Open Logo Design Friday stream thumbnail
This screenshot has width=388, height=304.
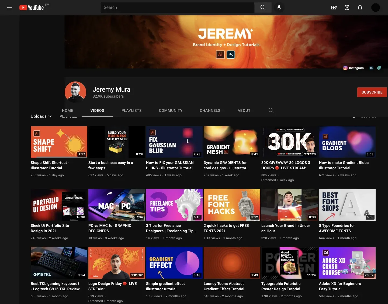[x=117, y=263]
